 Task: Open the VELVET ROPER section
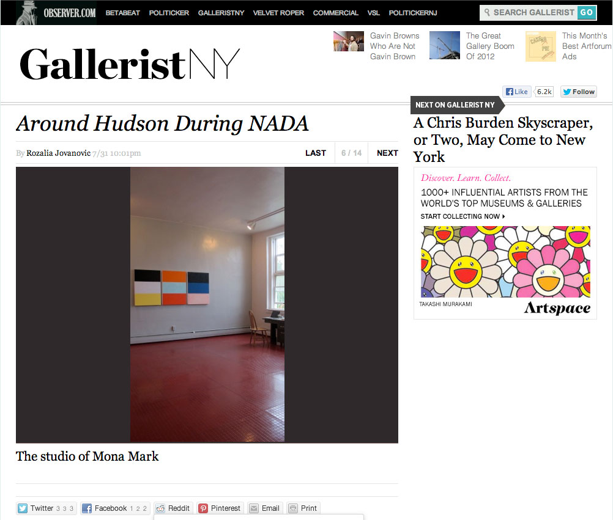(x=278, y=13)
